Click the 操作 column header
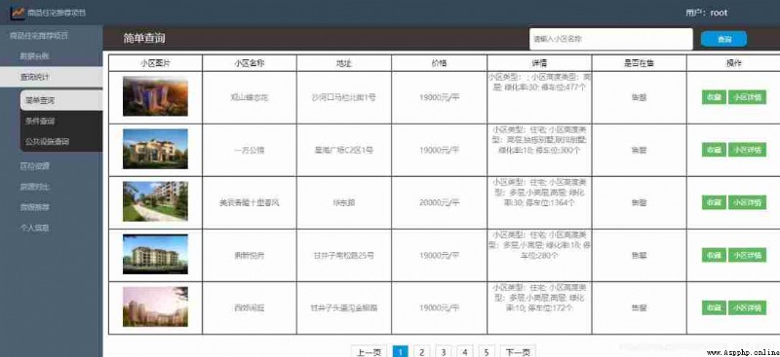The height and width of the screenshot is (357, 780). point(734,63)
